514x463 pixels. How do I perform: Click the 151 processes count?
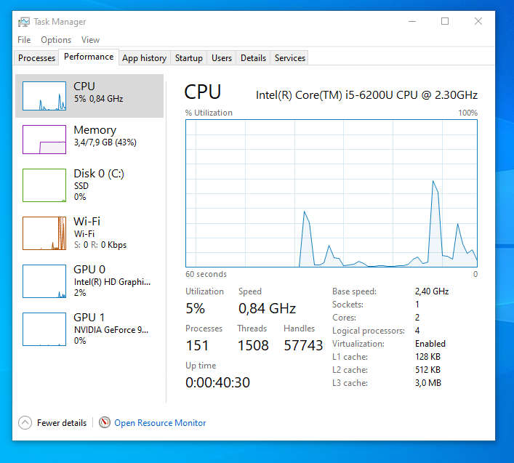(197, 345)
